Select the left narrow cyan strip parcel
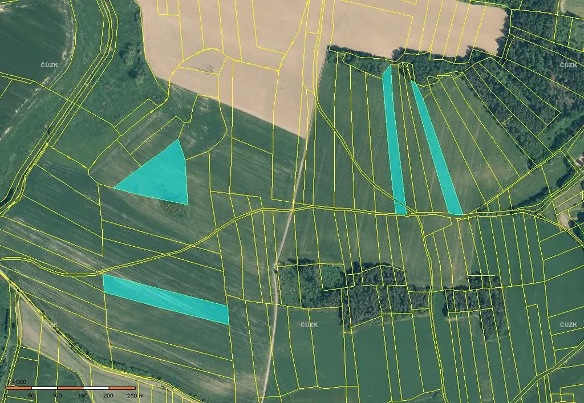This screenshot has width=584, height=403. 394,143
